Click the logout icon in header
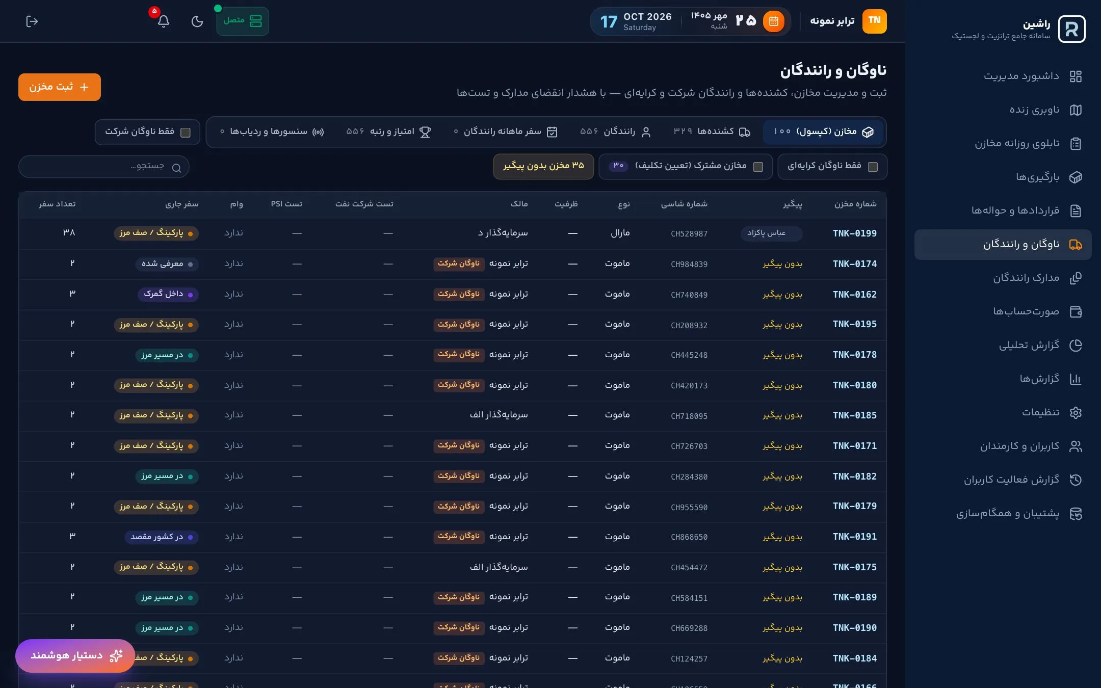The width and height of the screenshot is (1101, 688). coord(32,21)
